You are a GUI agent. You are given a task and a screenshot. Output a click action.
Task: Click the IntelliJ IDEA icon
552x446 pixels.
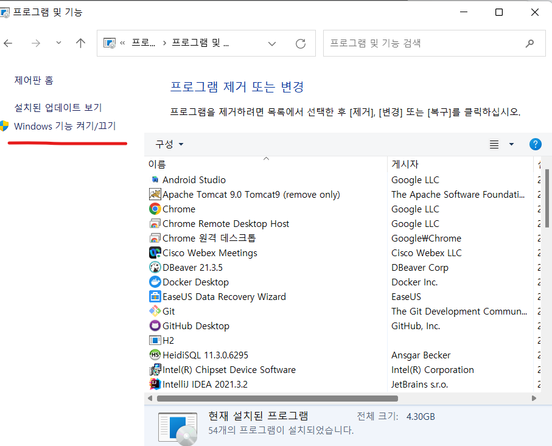tap(155, 384)
